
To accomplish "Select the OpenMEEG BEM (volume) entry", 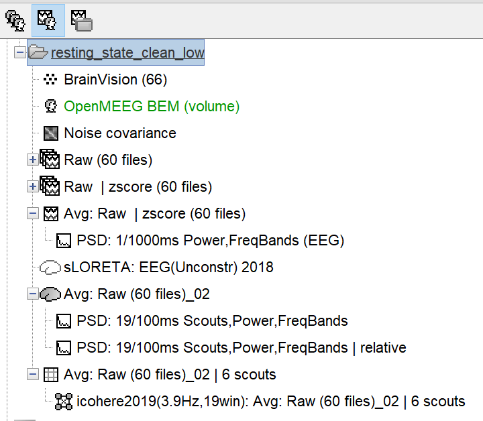I will 152,107.
